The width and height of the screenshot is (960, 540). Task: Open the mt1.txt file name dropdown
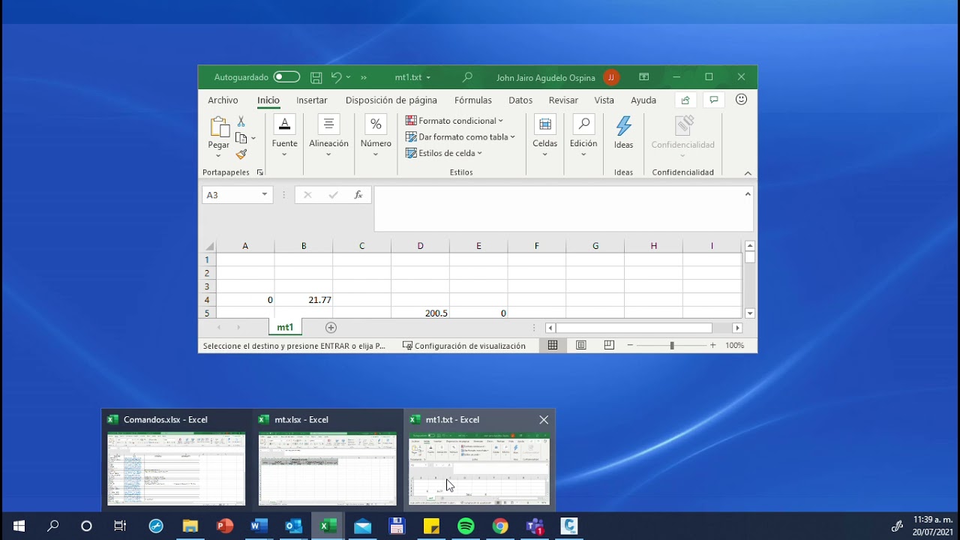pyautogui.click(x=428, y=78)
